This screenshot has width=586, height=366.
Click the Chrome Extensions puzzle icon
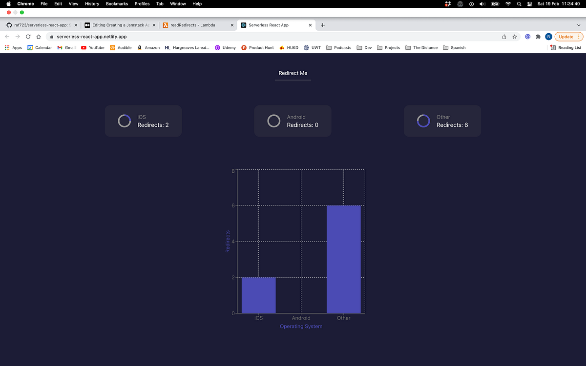tap(537, 36)
